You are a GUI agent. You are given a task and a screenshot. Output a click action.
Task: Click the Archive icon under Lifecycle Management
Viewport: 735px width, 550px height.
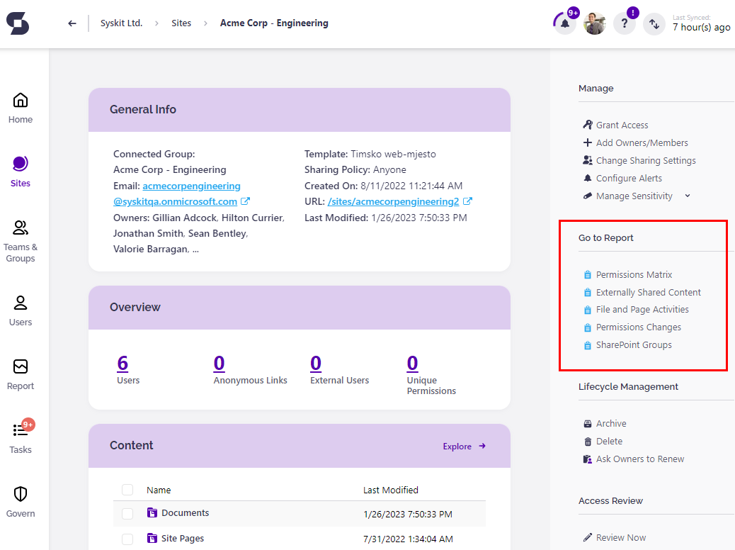[x=587, y=424]
